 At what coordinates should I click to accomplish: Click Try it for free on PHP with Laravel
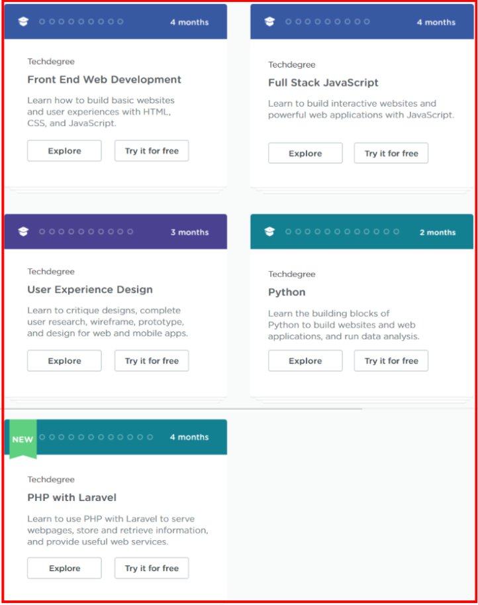(x=152, y=568)
